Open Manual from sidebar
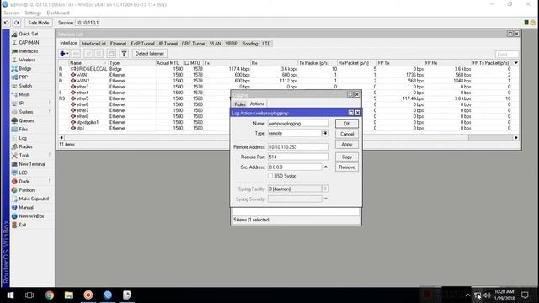 (26, 208)
